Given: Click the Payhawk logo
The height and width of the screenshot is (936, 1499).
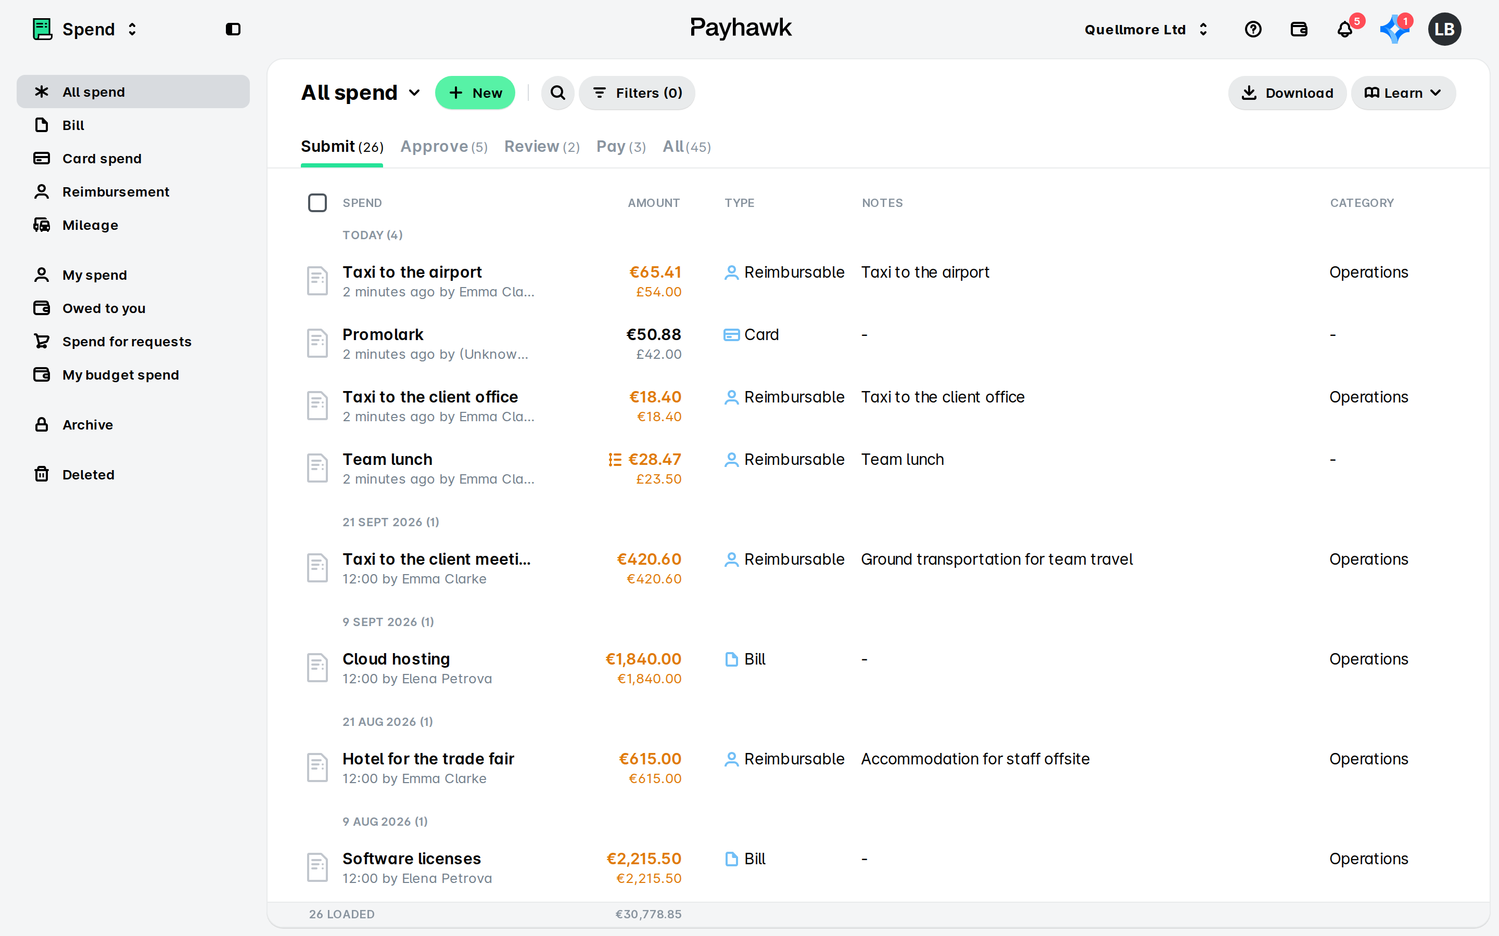Looking at the screenshot, I should coord(741,28).
